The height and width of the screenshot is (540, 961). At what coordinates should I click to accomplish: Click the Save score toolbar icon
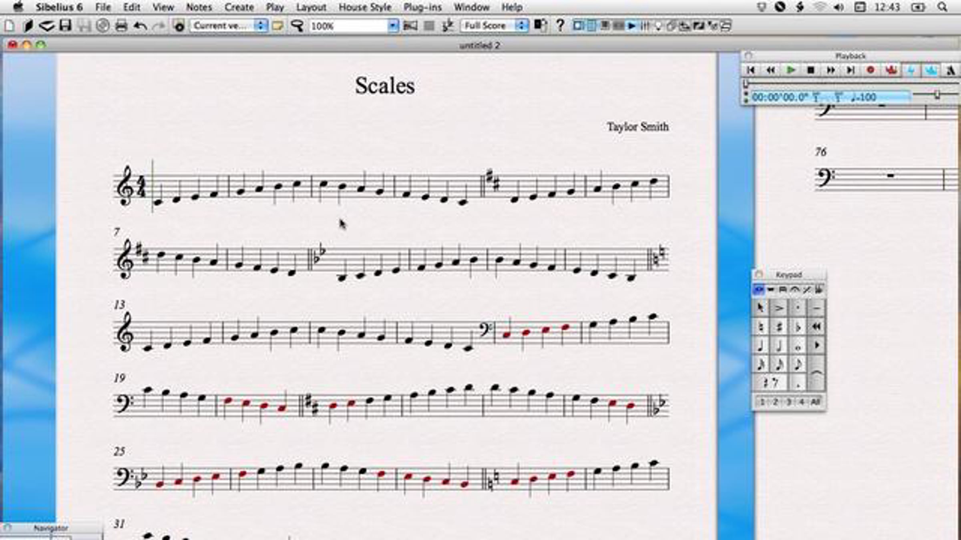[x=65, y=26]
